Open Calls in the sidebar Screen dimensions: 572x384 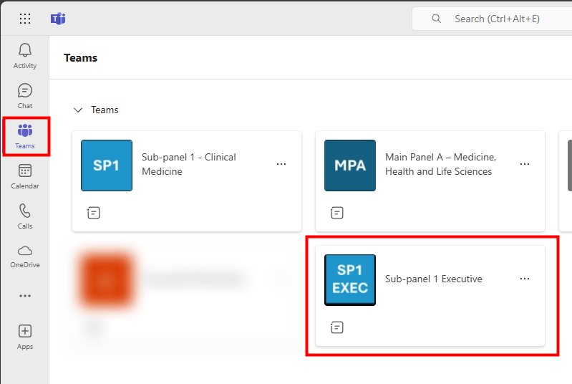coord(25,216)
